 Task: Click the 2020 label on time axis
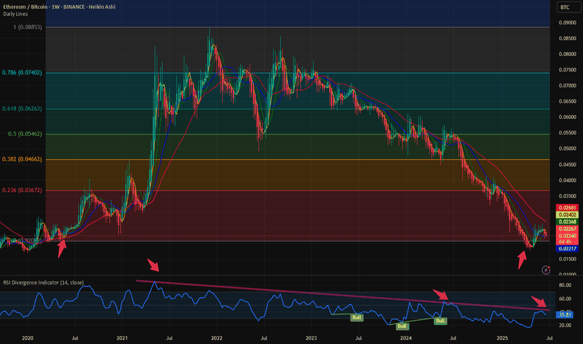tap(28, 338)
